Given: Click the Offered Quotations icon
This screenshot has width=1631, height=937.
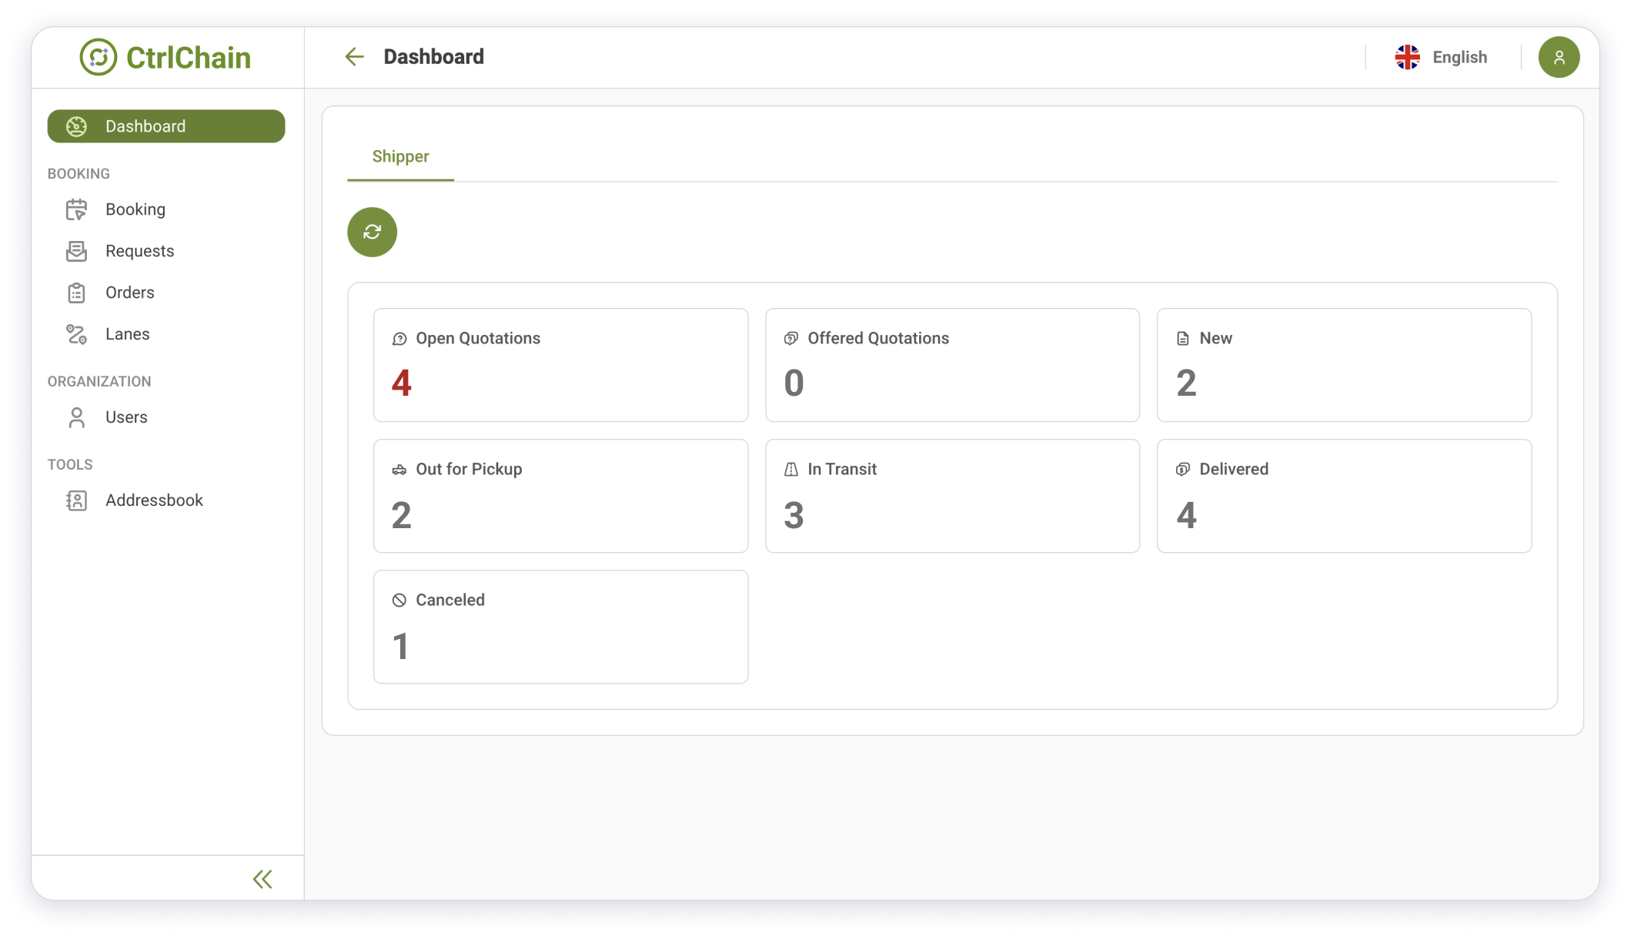Looking at the screenshot, I should point(790,339).
